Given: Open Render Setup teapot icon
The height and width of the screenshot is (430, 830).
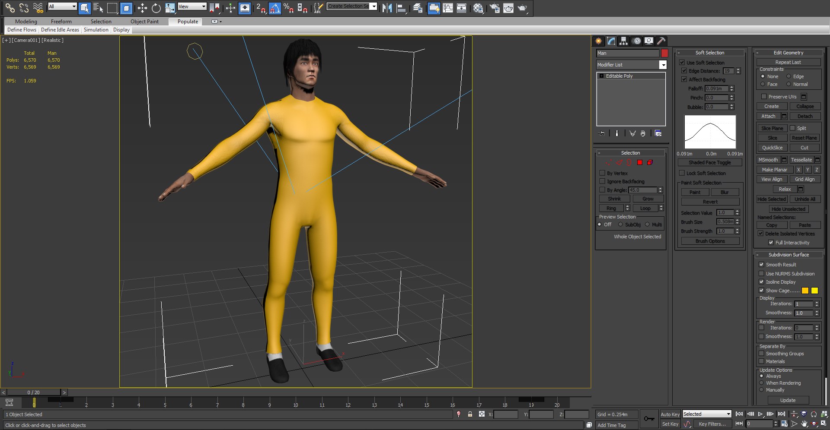Looking at the screenshot, I should pos(494,8).
